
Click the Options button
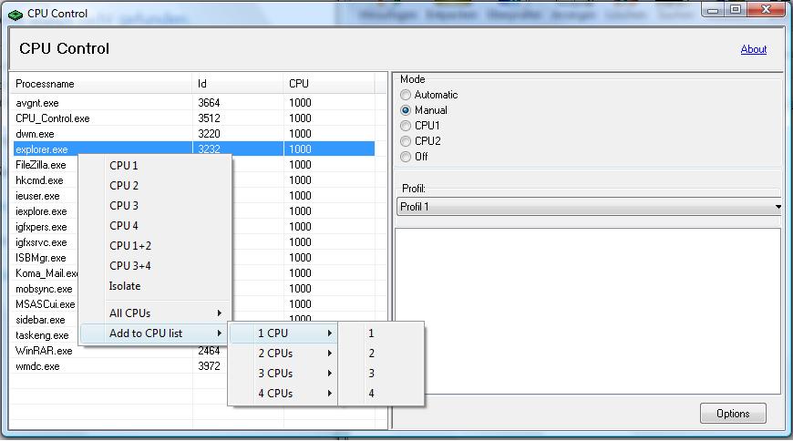[733, 413]
